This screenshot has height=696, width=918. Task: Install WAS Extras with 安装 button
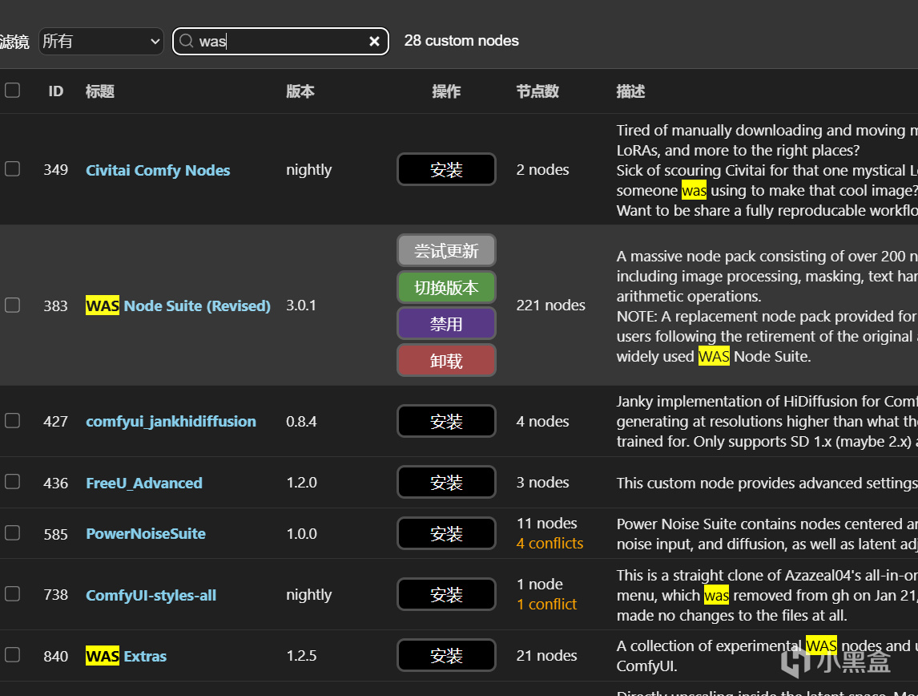tap(446, 656)
